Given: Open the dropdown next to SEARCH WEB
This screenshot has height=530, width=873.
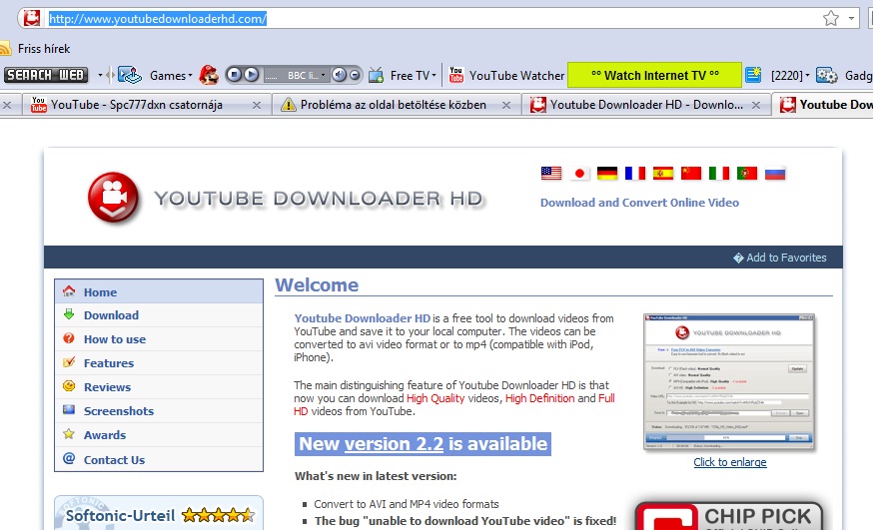Looking at the screenshot, I should [x=100, y=75].
